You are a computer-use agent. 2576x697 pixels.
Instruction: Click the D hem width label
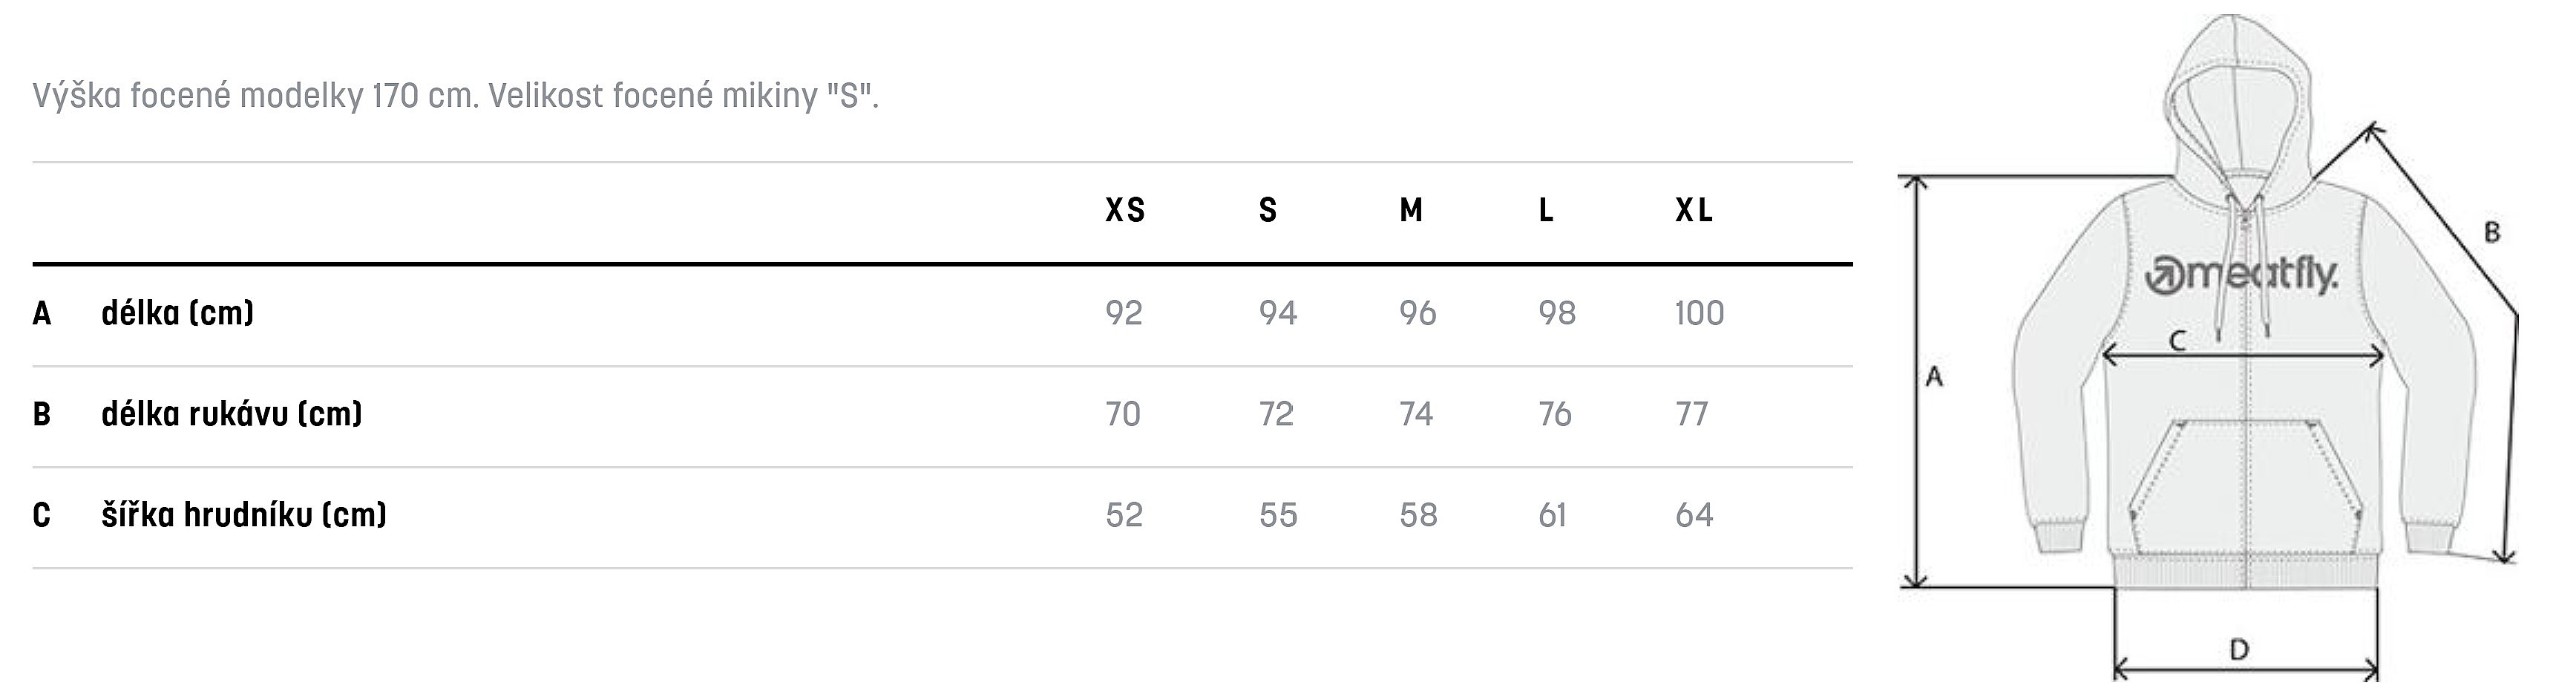click(2240, 650)
